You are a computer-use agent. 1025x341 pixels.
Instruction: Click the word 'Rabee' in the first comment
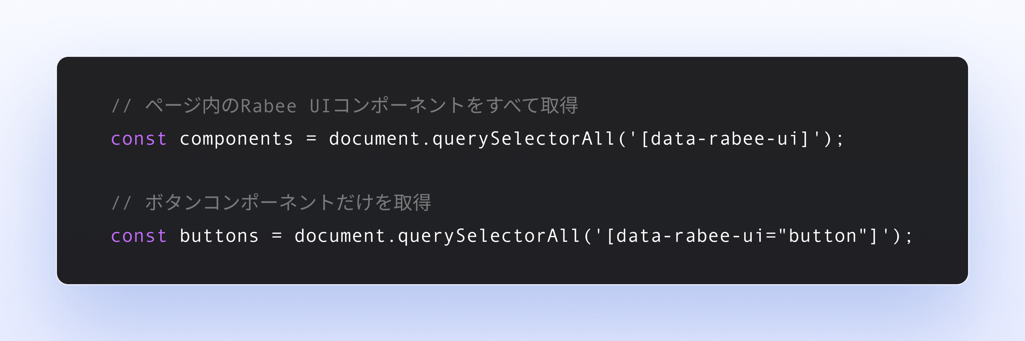coord(268,106)
